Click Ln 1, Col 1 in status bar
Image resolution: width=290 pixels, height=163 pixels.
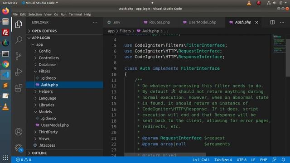coord(201,160)
